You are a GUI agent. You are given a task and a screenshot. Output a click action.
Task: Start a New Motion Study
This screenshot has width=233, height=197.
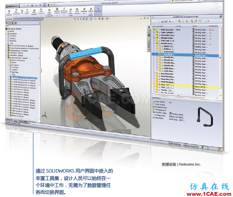click(x=71, y=12)
